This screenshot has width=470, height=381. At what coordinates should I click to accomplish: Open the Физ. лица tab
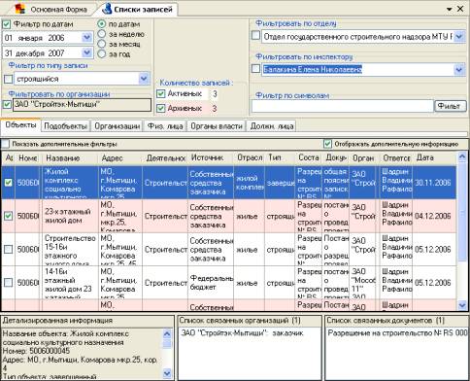coord(165,126)
